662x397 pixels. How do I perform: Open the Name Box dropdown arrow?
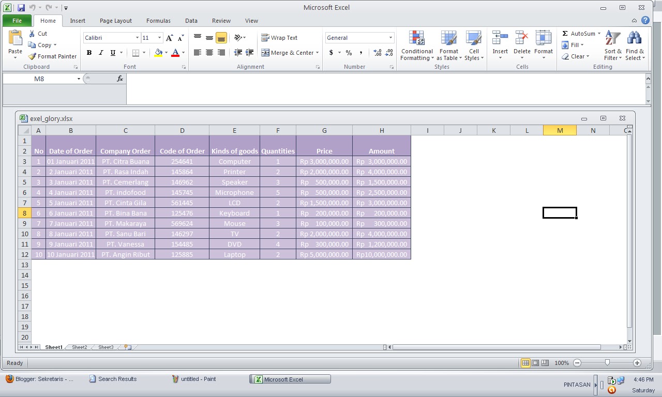pyautogui.click(x=79, y=79)
